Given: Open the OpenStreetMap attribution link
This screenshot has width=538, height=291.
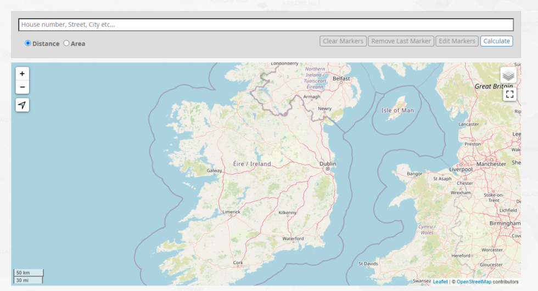Looking at the screenshot, I should [474, 282].
